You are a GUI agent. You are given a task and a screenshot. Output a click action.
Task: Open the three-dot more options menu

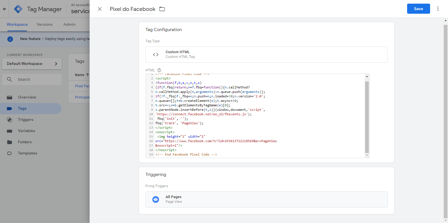tap(438, 9)
